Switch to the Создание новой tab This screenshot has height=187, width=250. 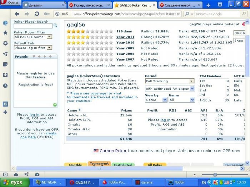[x=180, y=5]
